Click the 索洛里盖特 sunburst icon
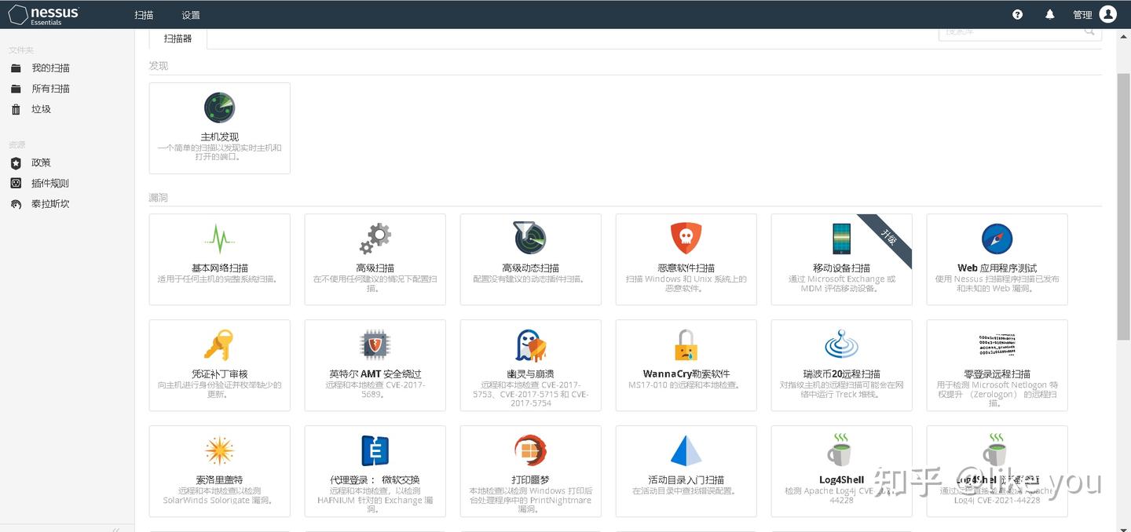Viewport: 1131px width, 532px height. (219, 450)
